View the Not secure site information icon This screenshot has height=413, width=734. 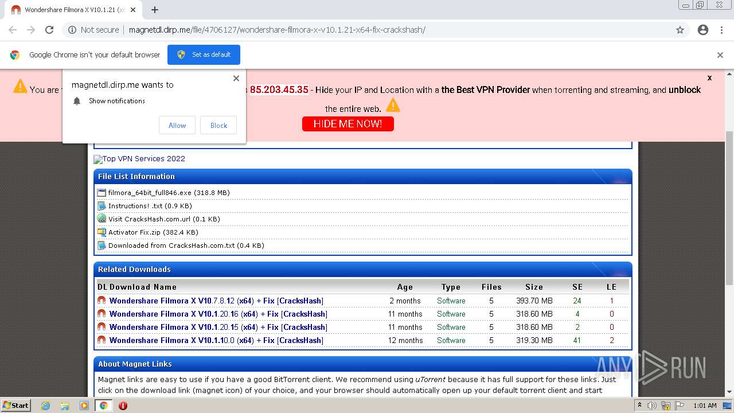click(72, 30)
